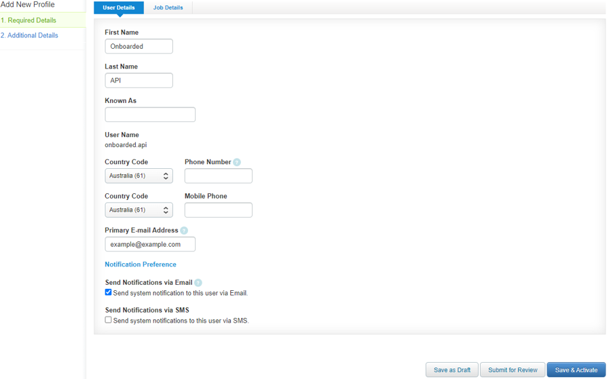609x379 pixels.
Task: Click the Submit for Review button
Action: click(x=513, y=370)
